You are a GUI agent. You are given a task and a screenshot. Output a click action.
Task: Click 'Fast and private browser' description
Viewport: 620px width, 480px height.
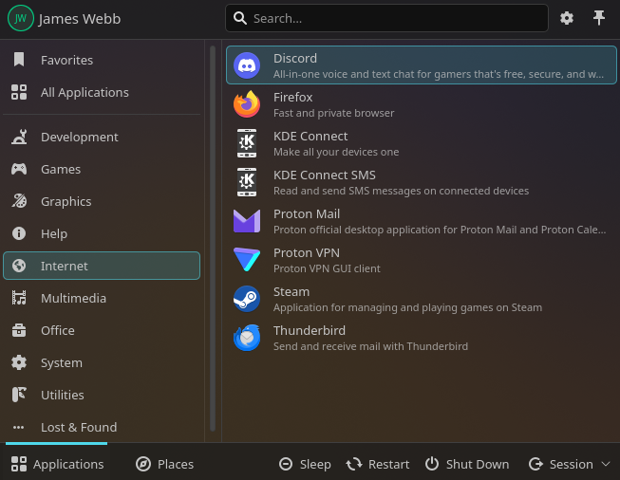333,114
